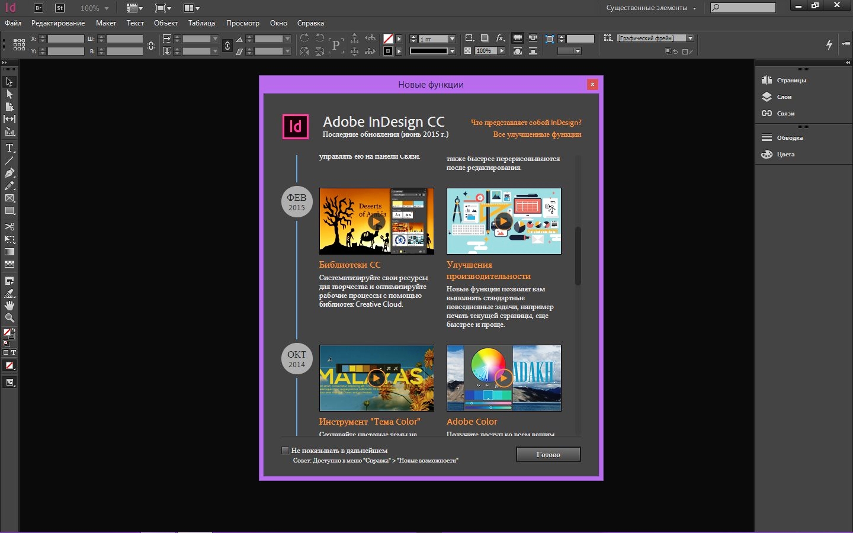853x533 pixels.
Task: Open the Справка menu
Action: tap(310, 23)
